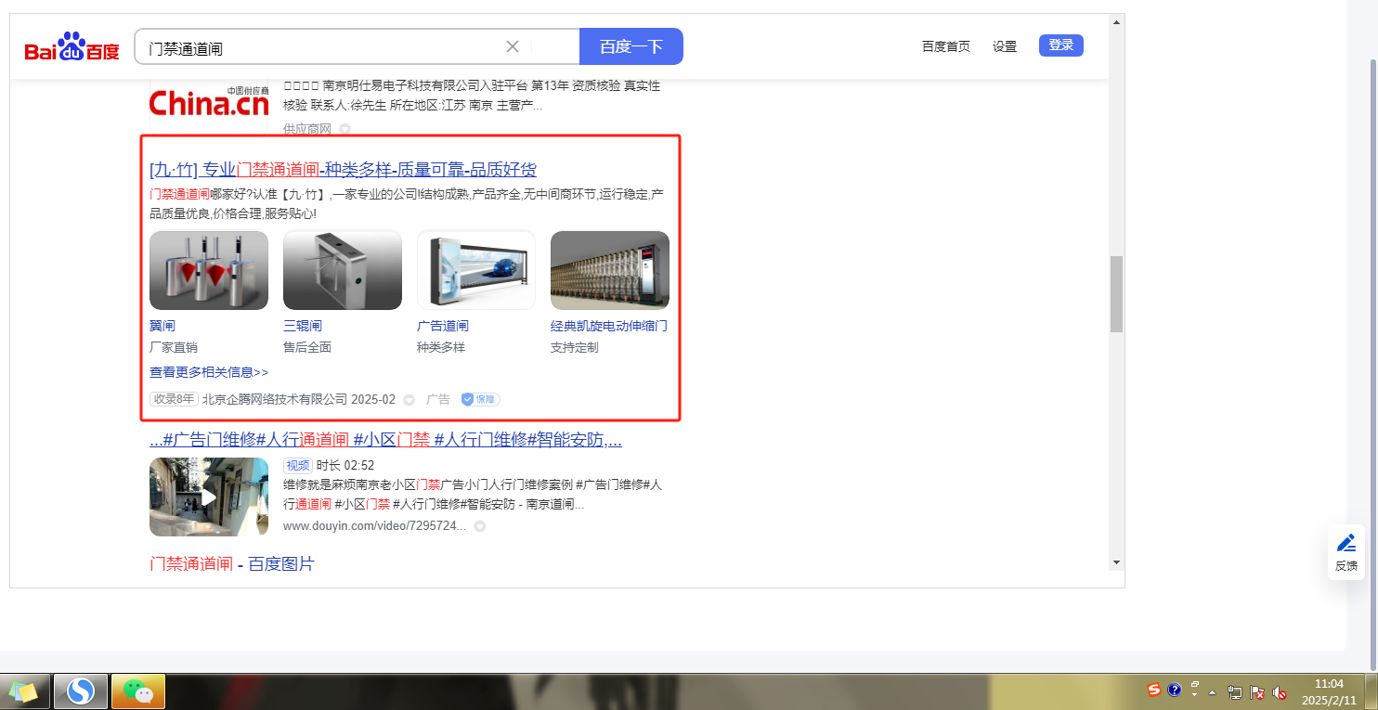Click the 时长 02:52 duration text

pos(345,465)
